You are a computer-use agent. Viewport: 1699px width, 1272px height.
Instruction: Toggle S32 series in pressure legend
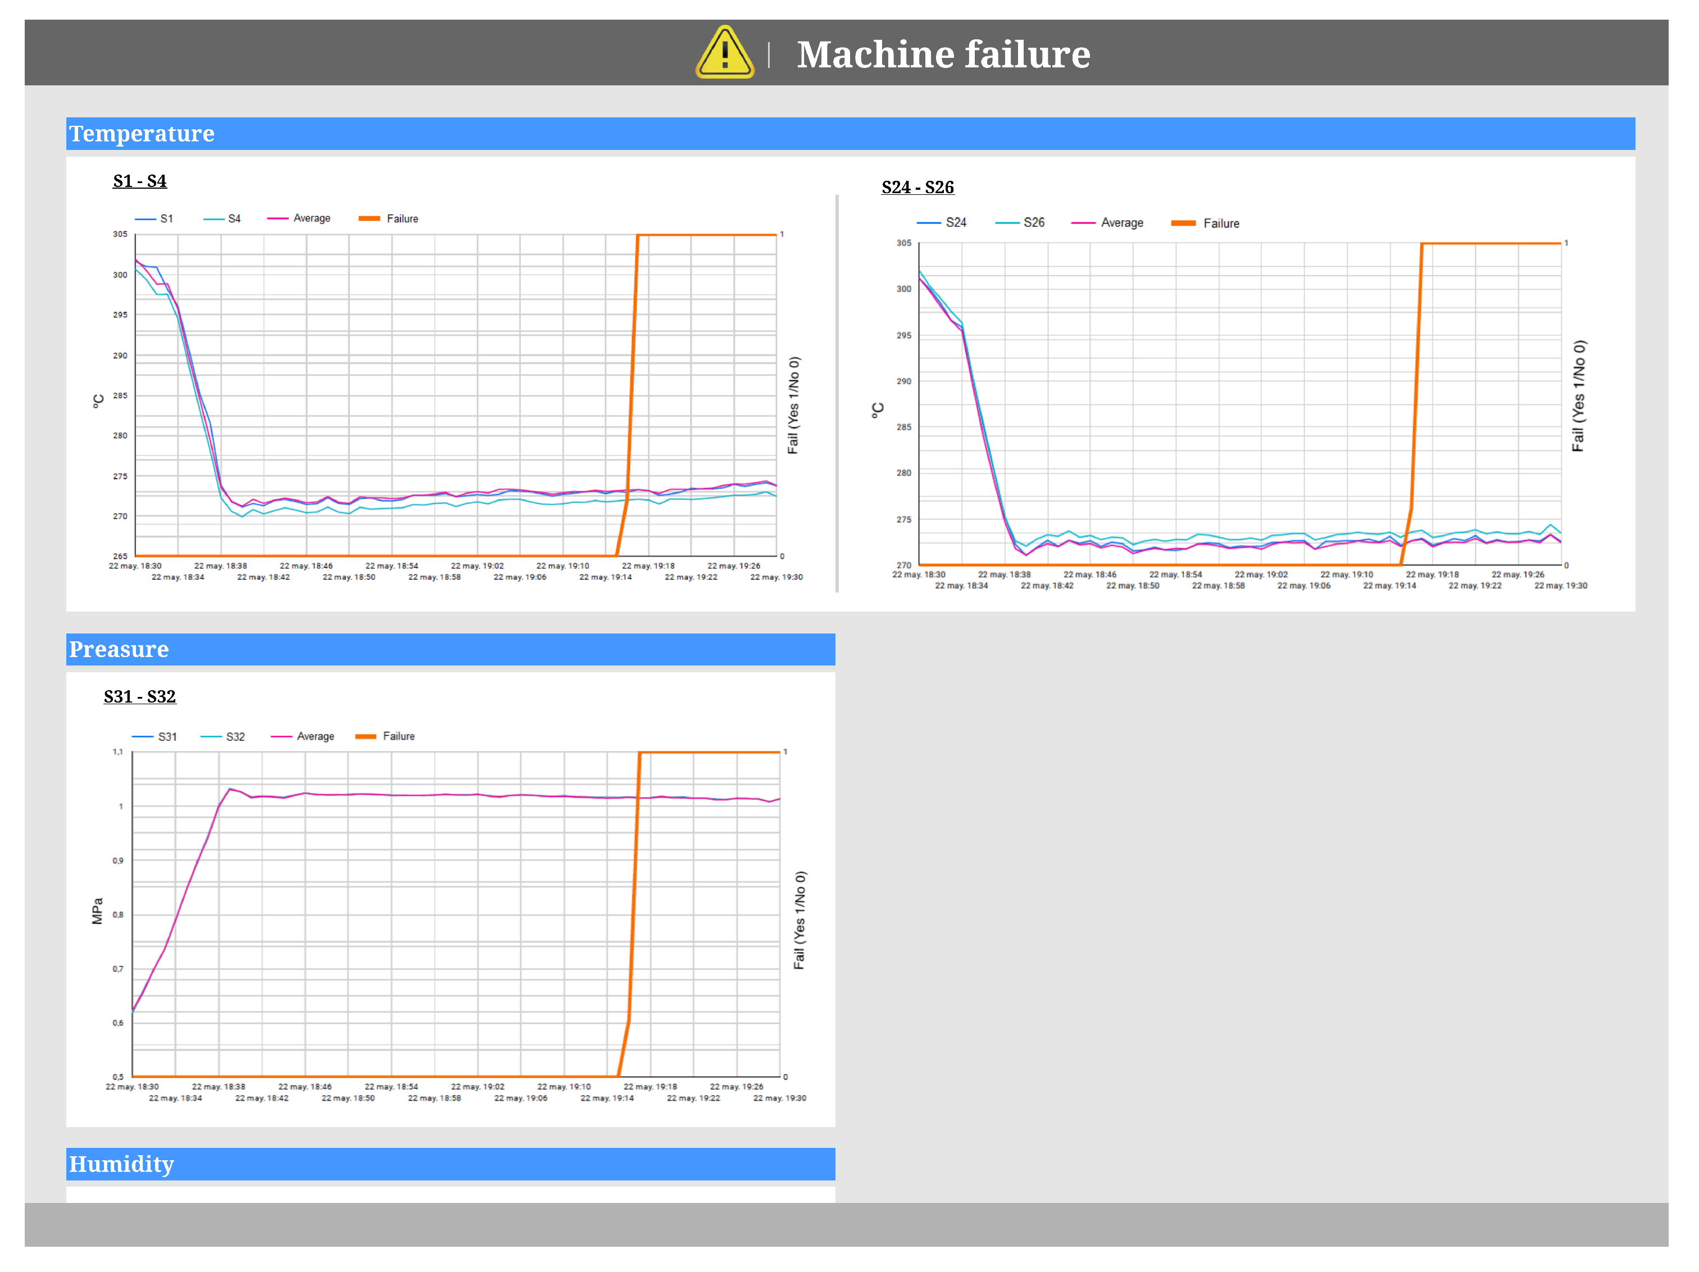click(x=235, y=737)
